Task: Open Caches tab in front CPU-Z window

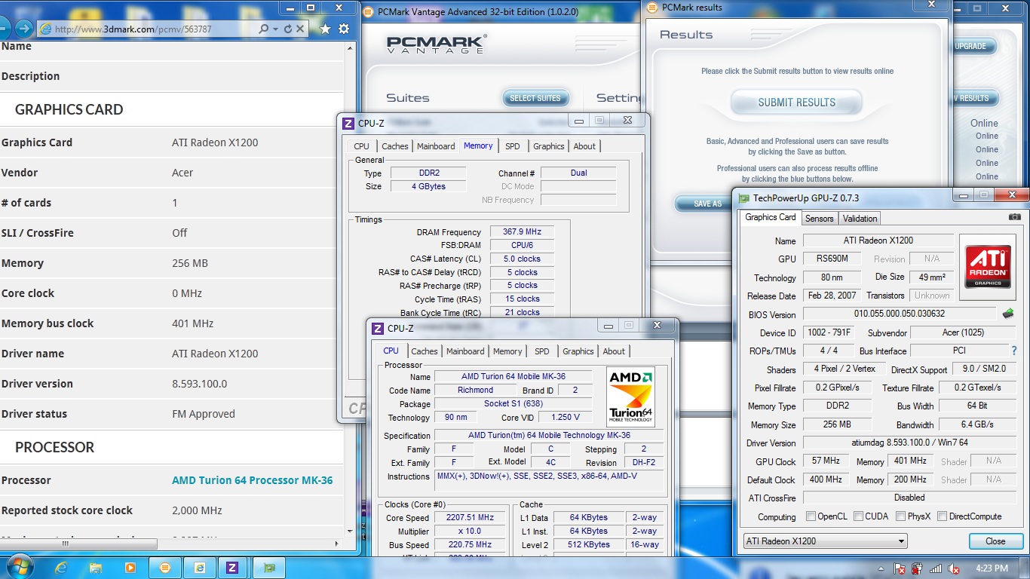Action: point(424,351)
